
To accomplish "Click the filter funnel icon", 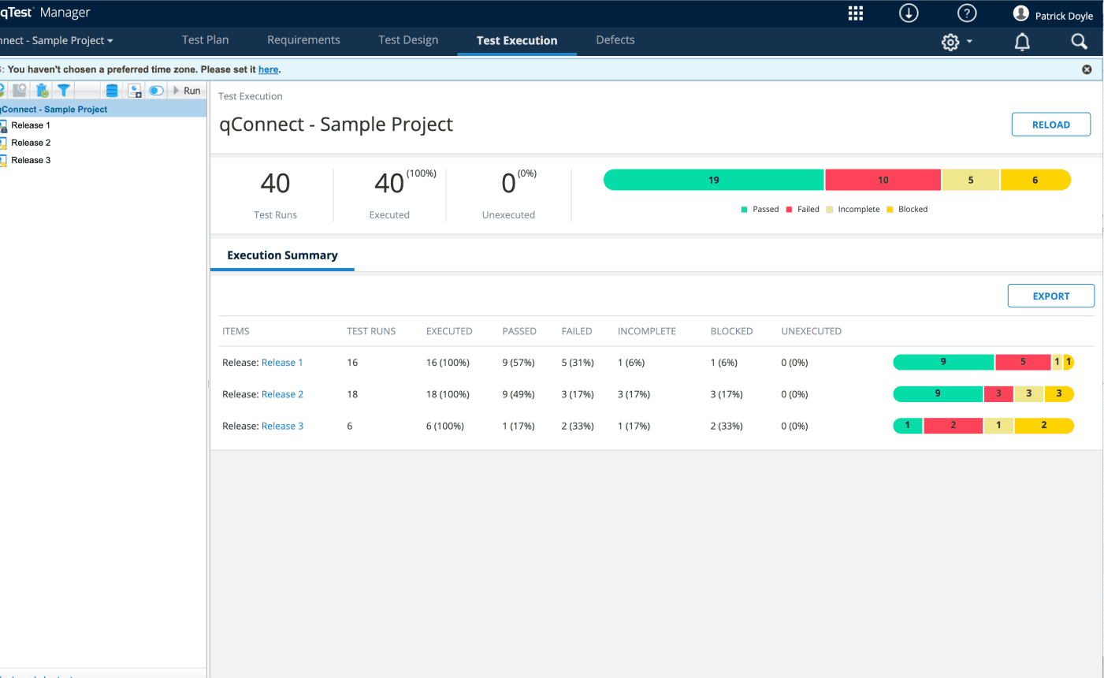I will (64, 91).
